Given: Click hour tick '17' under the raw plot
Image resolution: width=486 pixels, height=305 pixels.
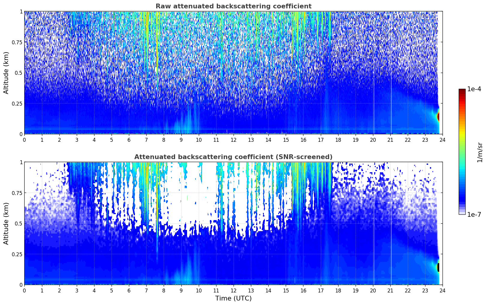Looking at the screenshot, I should [x=321, y=140].
